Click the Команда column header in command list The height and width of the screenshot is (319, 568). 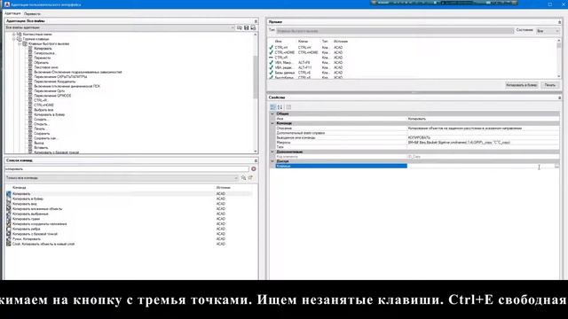20,188
